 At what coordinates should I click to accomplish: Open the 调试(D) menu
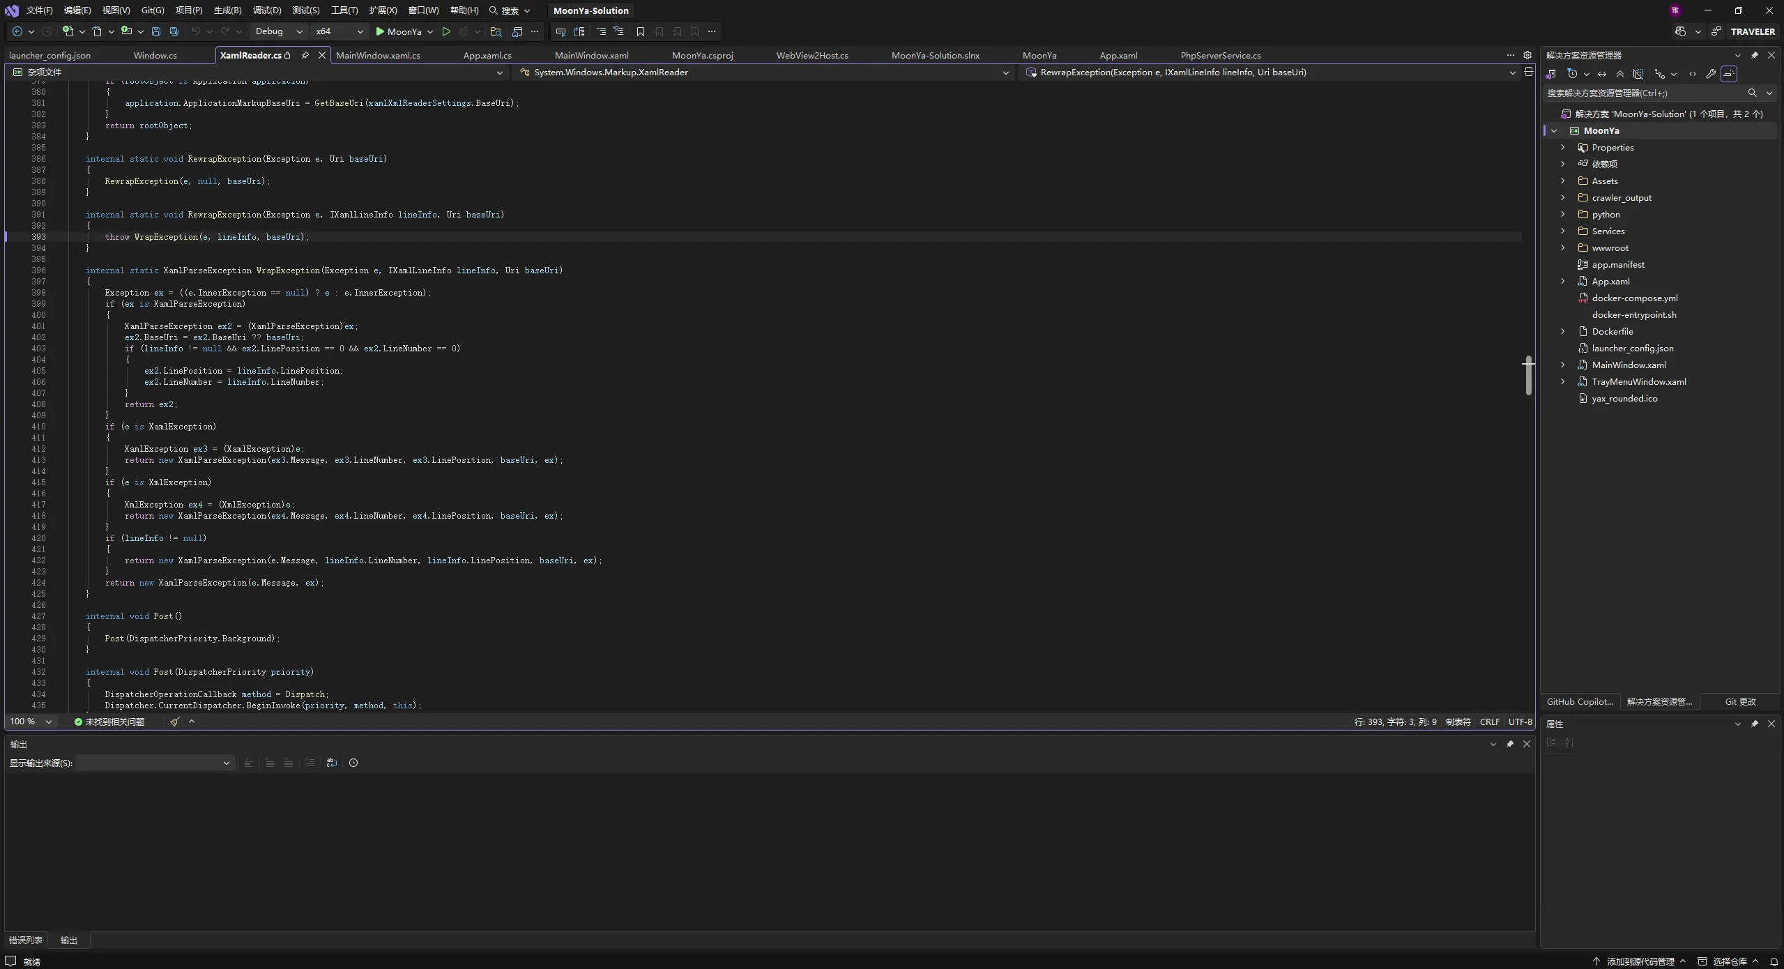[267, 10]
